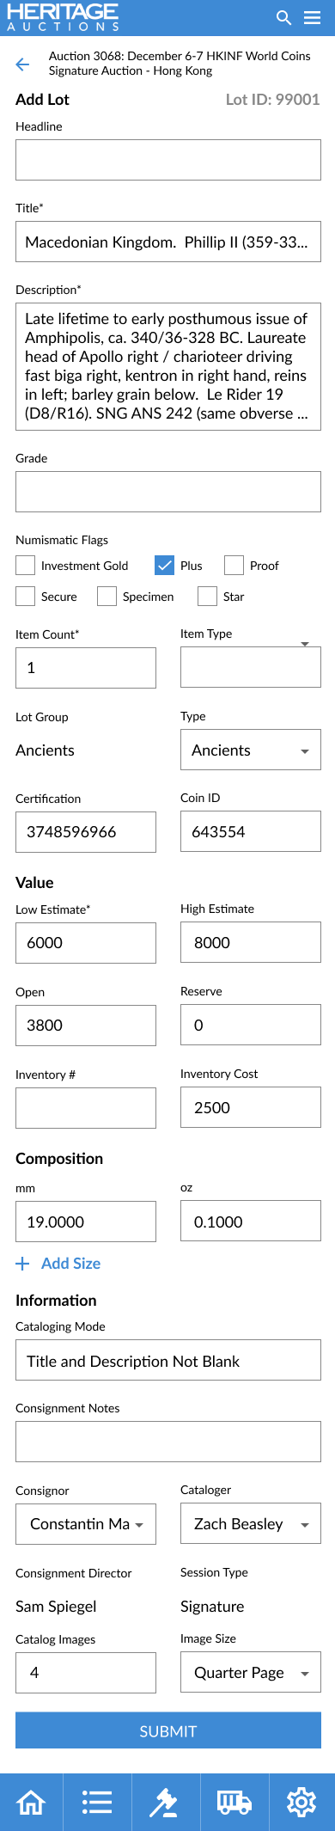
Task: Tap the home icon in bottom bar
Action: (32, 1802)
